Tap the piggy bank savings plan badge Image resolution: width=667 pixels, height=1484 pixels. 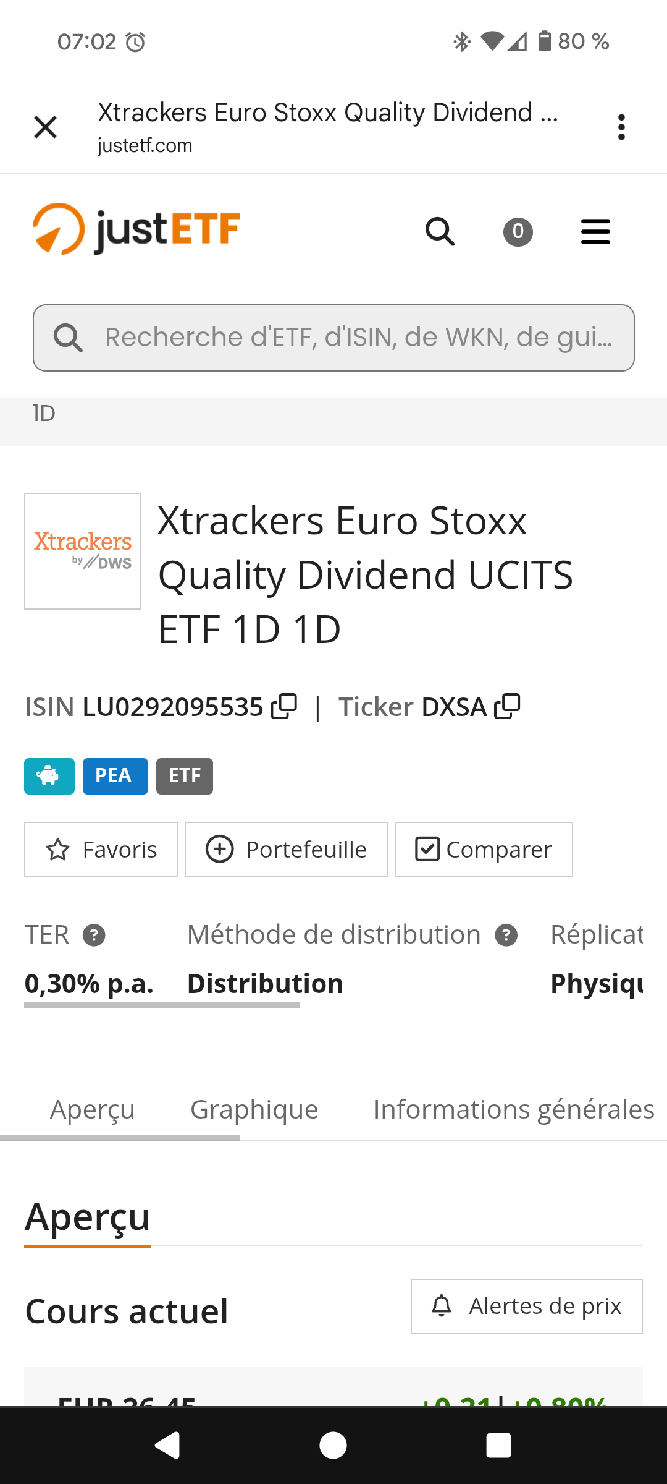pyautogui.click(x=49, y=776)
